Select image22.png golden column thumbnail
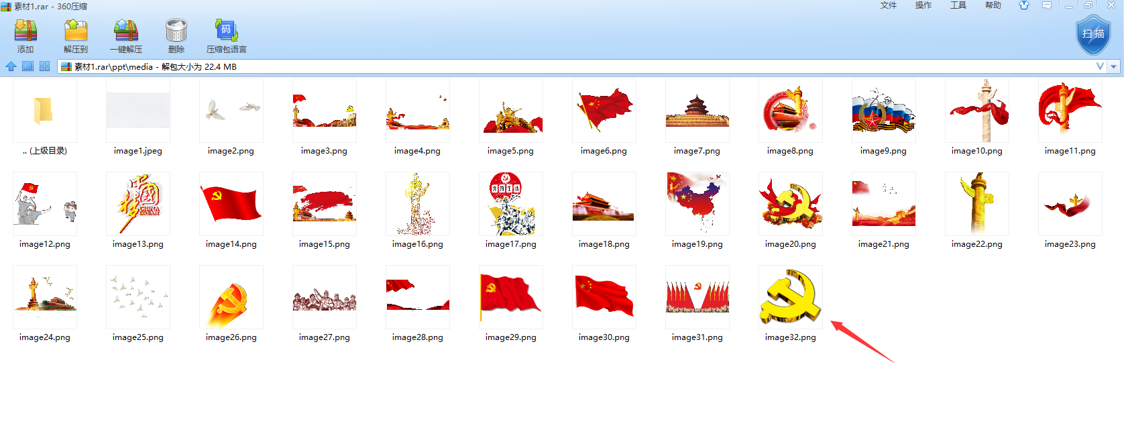The width and height of the screenshot is (1124, 446). click(x=977, y=204)
